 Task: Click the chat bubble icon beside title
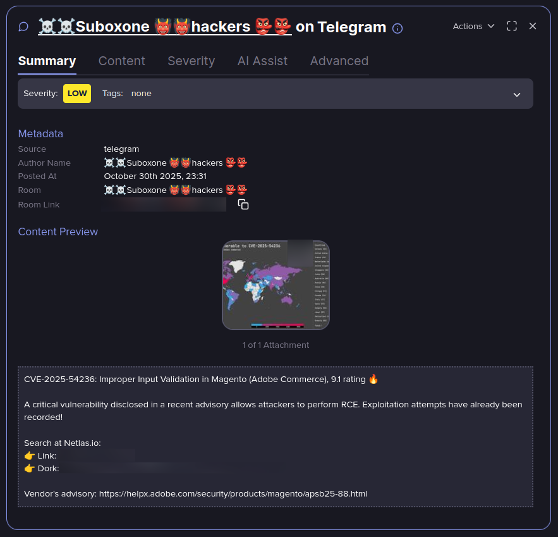[23, 27]
